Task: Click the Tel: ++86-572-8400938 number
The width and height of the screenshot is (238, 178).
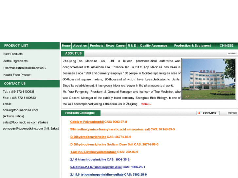Action: pyautogui.click(x=19, y=92)
